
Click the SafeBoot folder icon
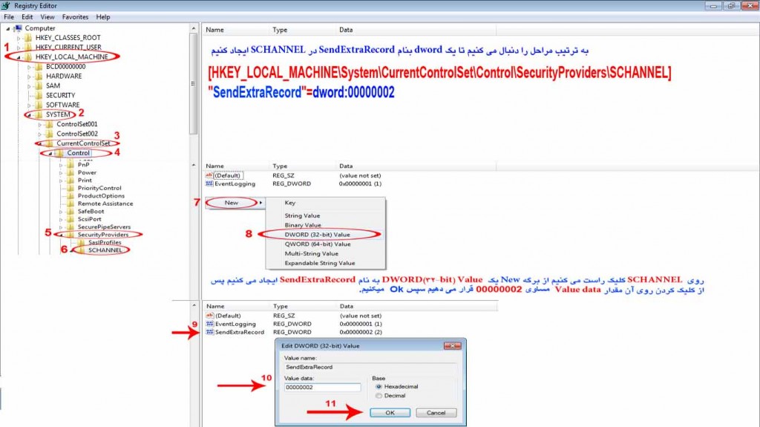click(x=71, y=211)
